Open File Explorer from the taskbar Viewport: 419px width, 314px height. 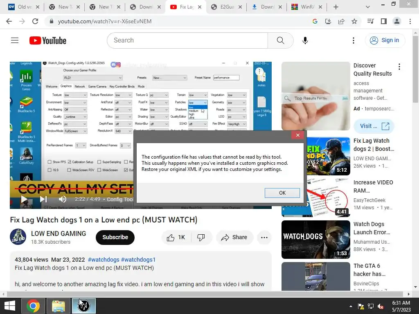[x=58, y=306]
